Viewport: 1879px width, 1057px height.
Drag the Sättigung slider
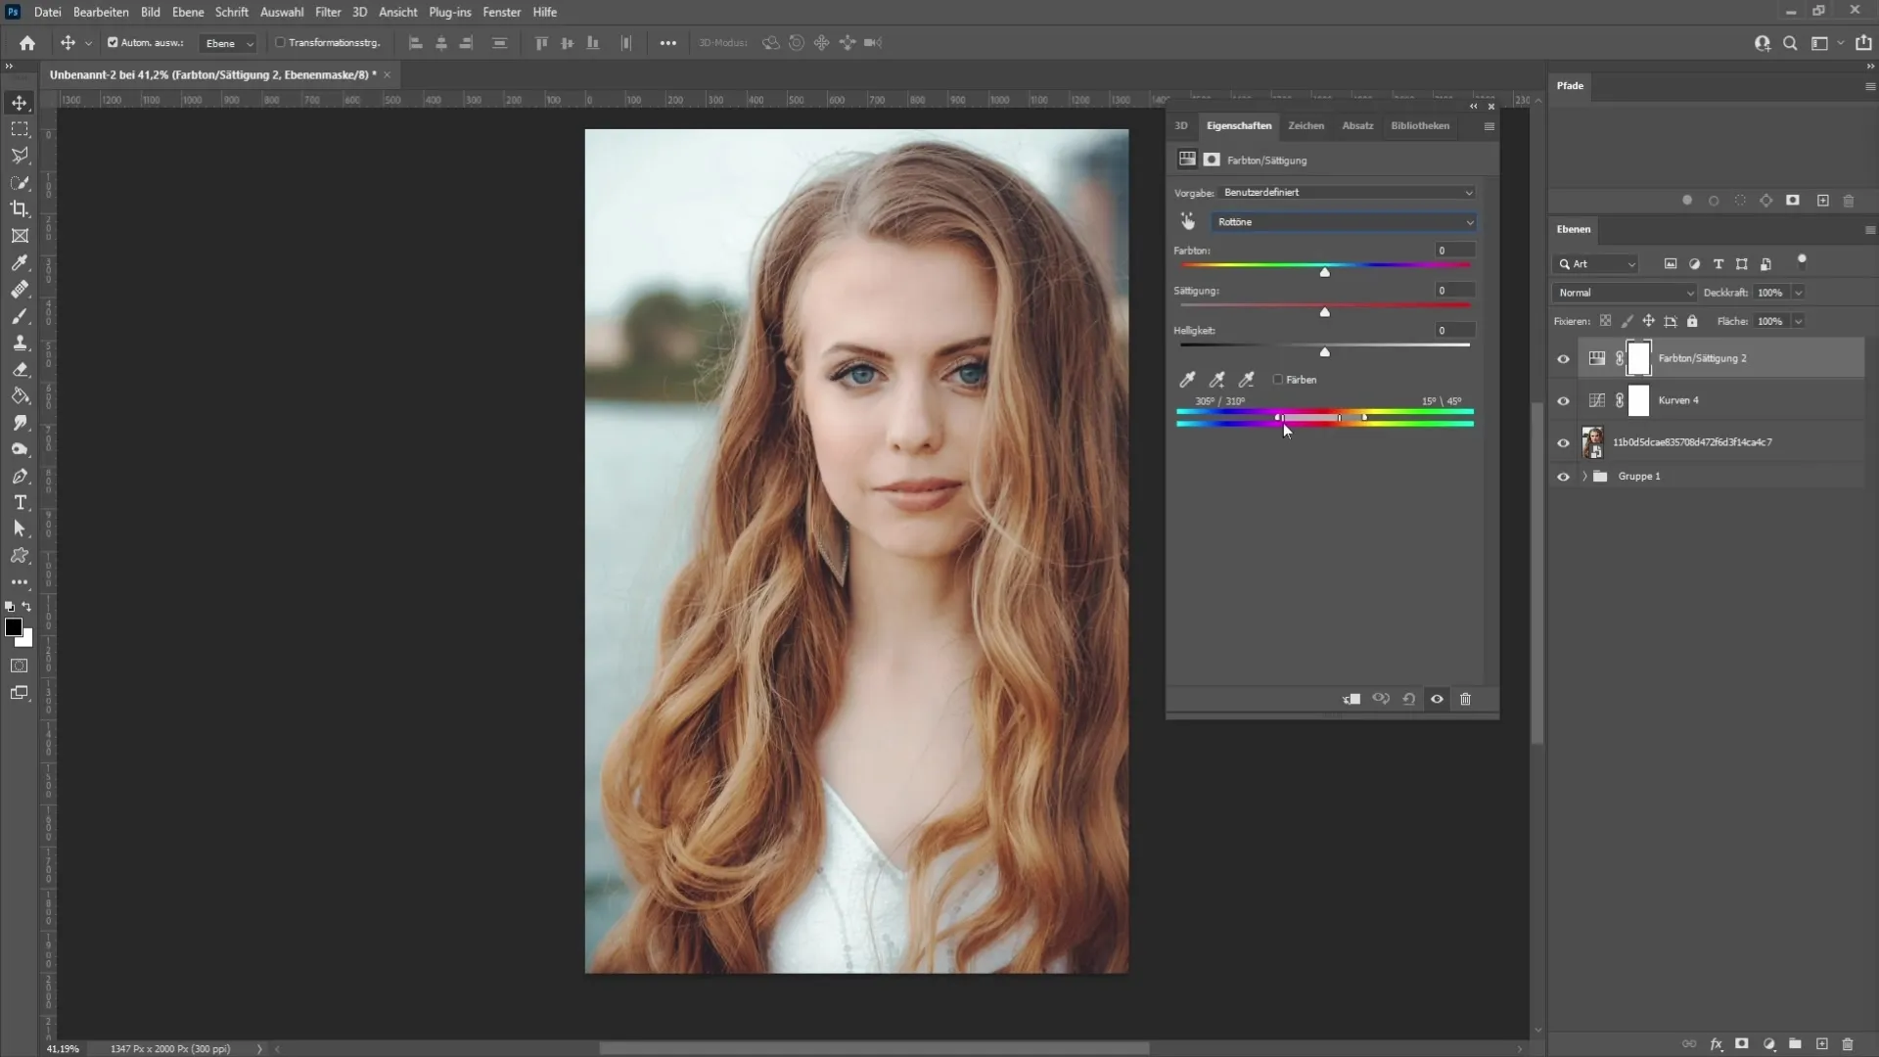1323,311
